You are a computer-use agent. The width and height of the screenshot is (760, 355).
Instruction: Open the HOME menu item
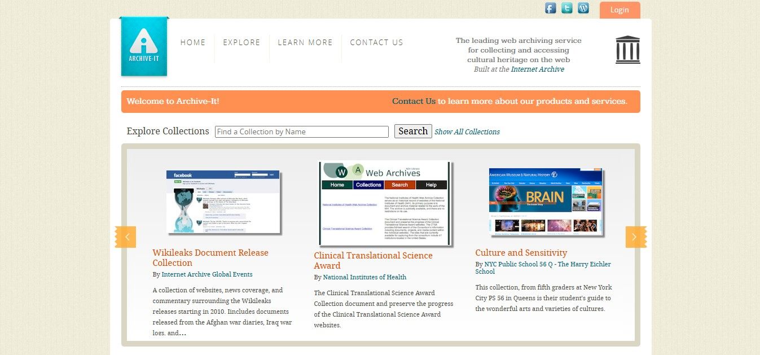coord(193,42)
